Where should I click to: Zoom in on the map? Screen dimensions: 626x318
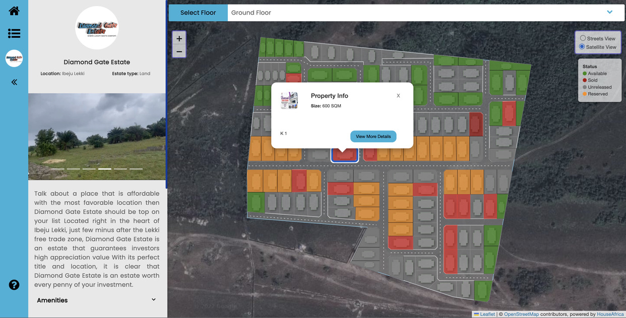pyautogui.click(x=179, y=39)
